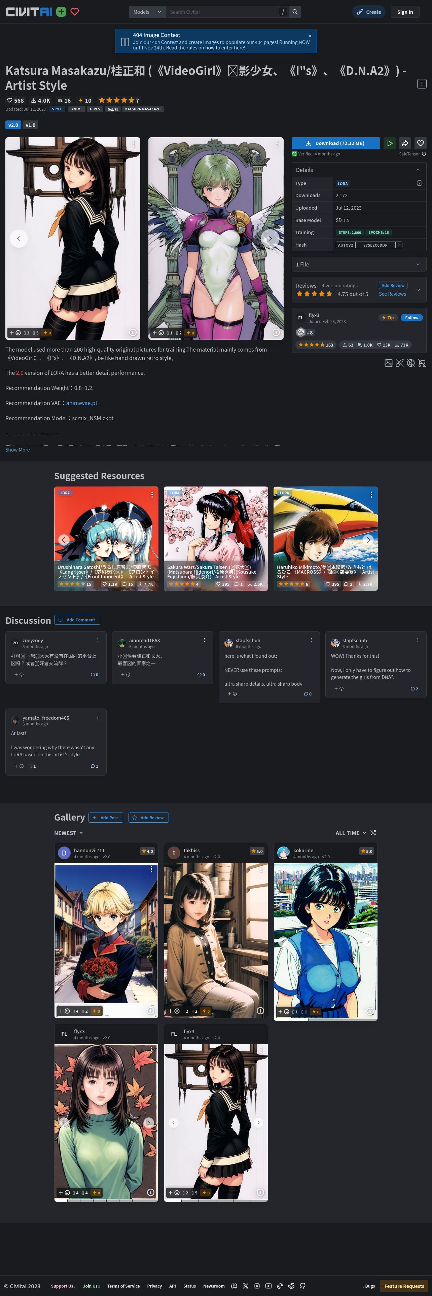Click the search Civitai input field

[x=222, y=11]
